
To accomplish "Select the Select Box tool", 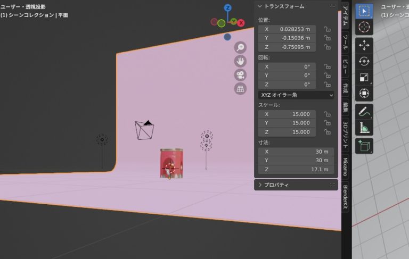I will pos(364,11).
